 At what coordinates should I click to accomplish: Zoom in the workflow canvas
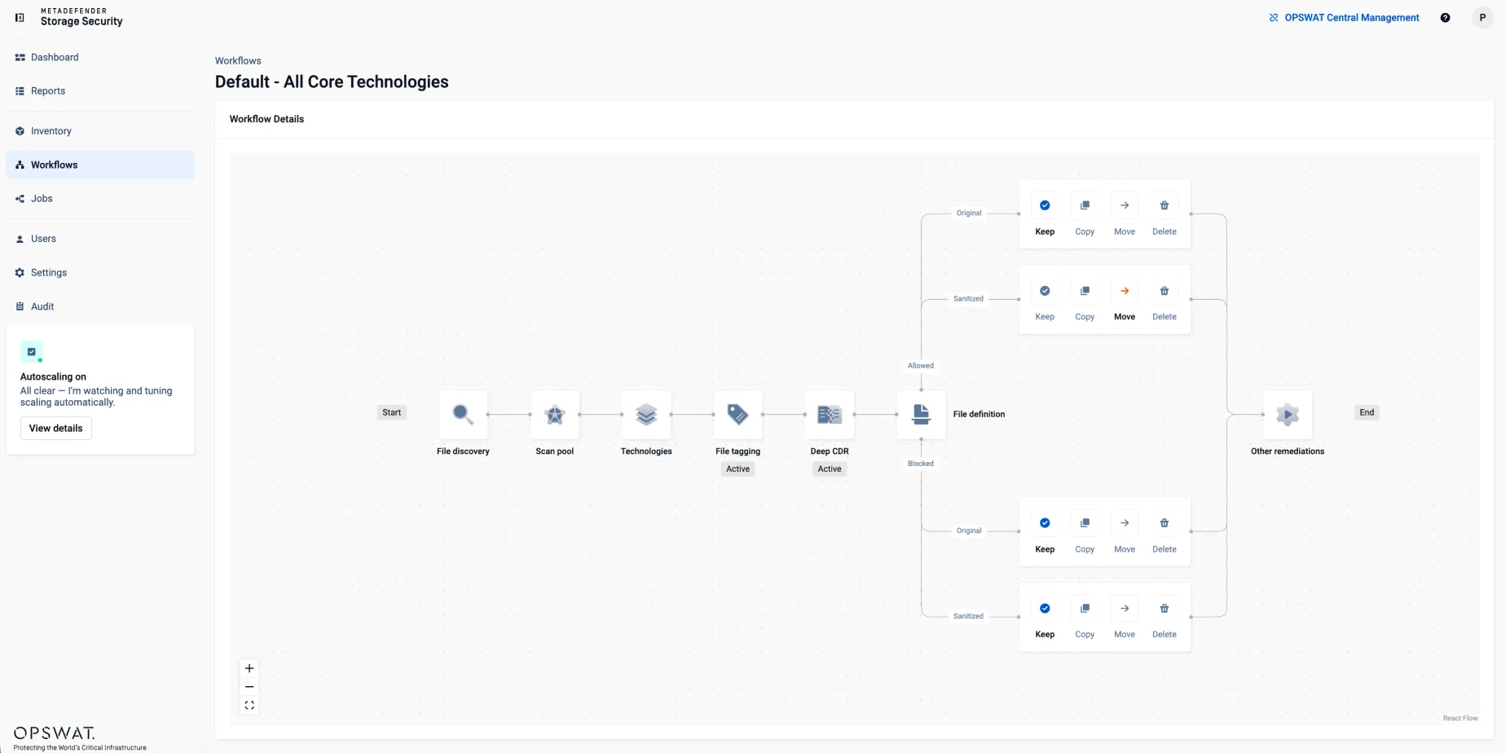(249, 668)
